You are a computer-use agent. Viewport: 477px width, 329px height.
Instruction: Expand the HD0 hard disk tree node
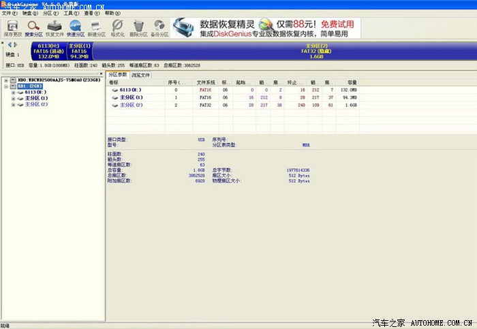point(6,80)
